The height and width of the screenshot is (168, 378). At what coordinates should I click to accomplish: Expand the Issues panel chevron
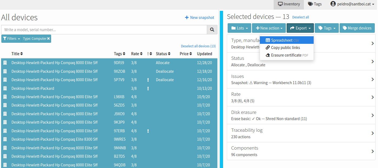click(373, 80)
